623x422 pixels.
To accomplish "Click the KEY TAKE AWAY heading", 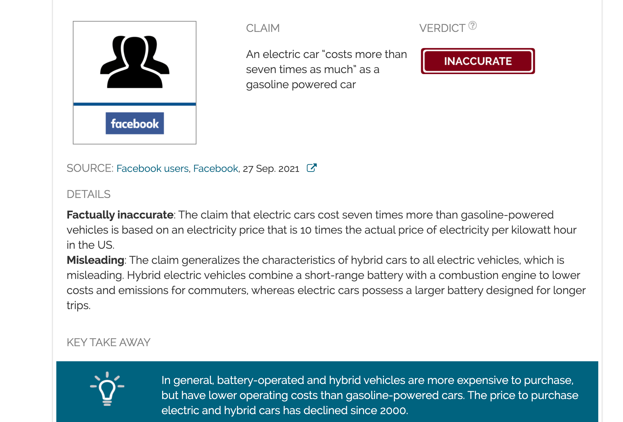I will [x=108, y=342].
